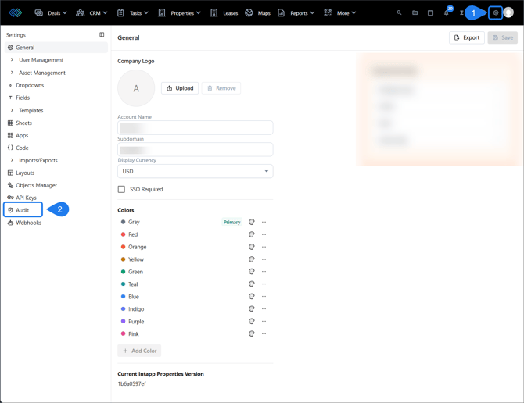524x403 pixels.
Task: Open the Fields settings page
Action: coord(23,98)
